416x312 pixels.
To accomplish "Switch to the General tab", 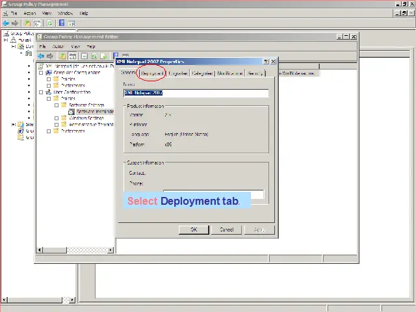I will tap(128, 72).
